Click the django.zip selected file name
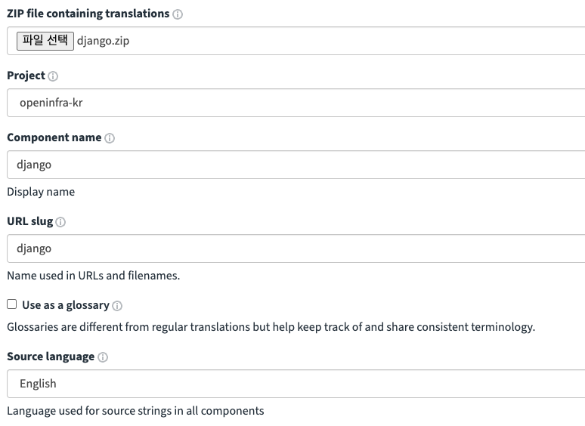The width and height of the screenshot is (585, 426). (103, 42)
